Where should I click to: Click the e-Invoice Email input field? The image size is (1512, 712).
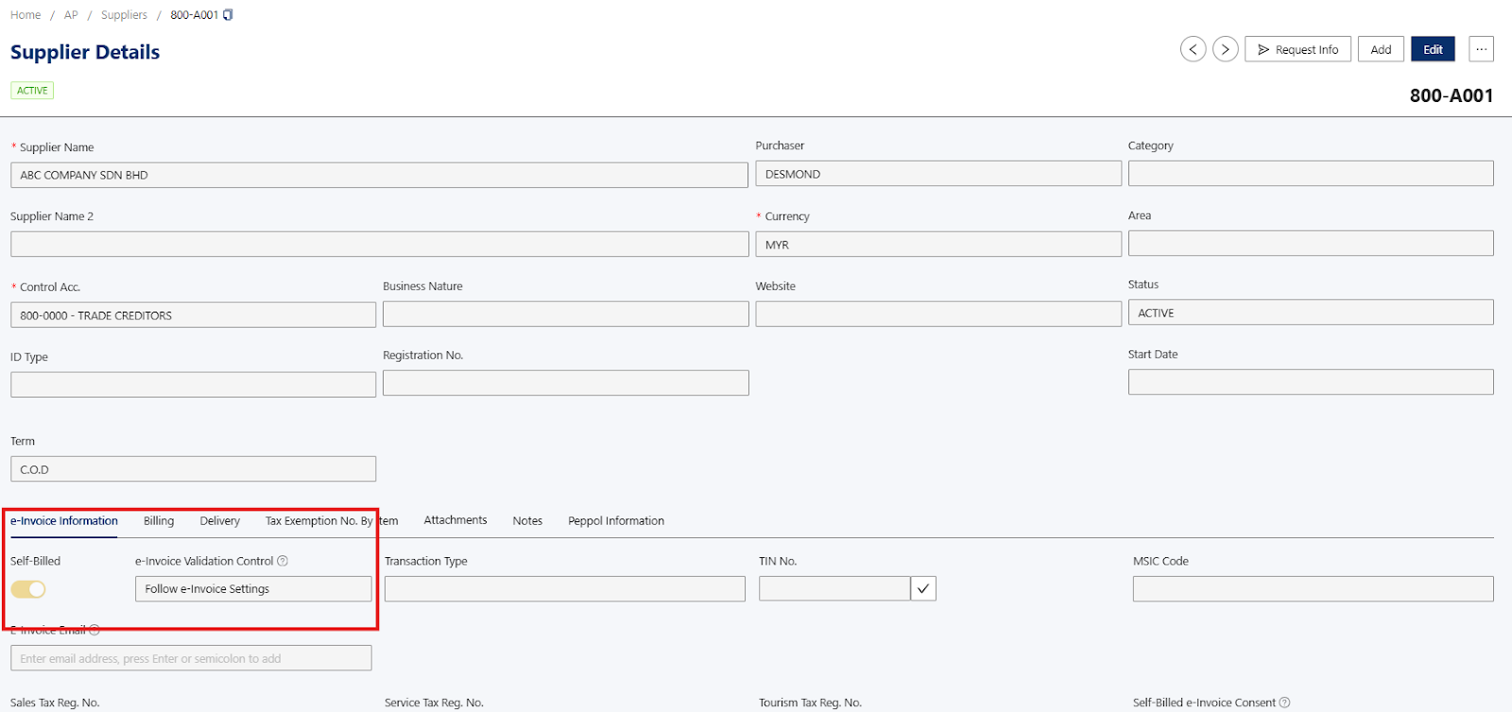(x=191, y=658)
